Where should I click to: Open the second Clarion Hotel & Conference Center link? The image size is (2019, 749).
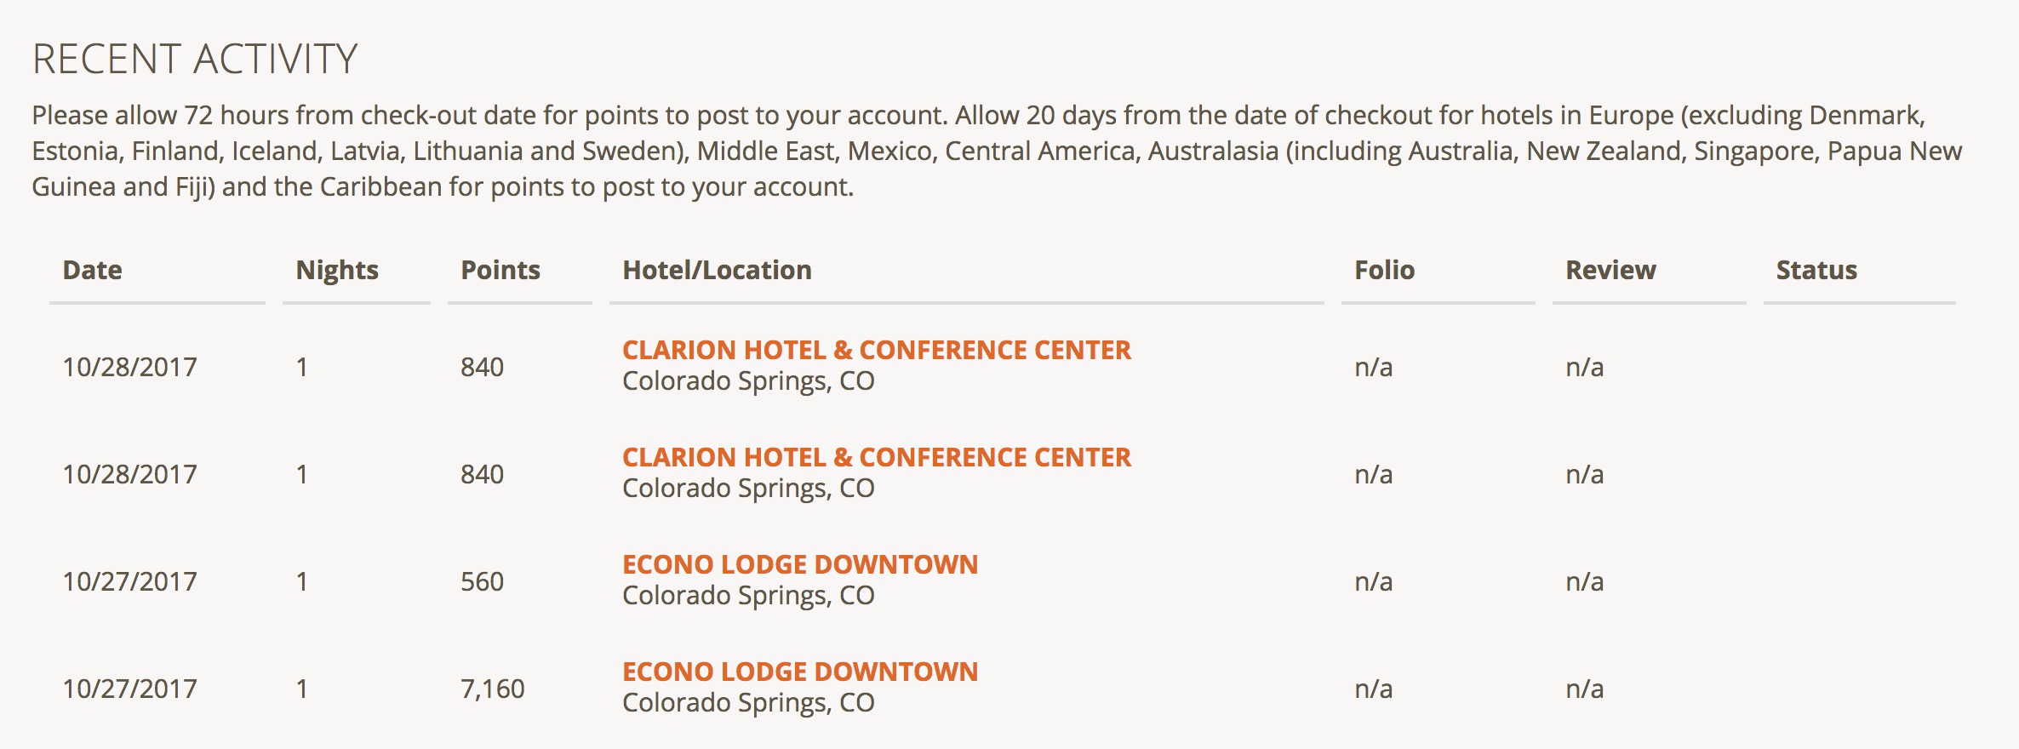coord(876,457)
